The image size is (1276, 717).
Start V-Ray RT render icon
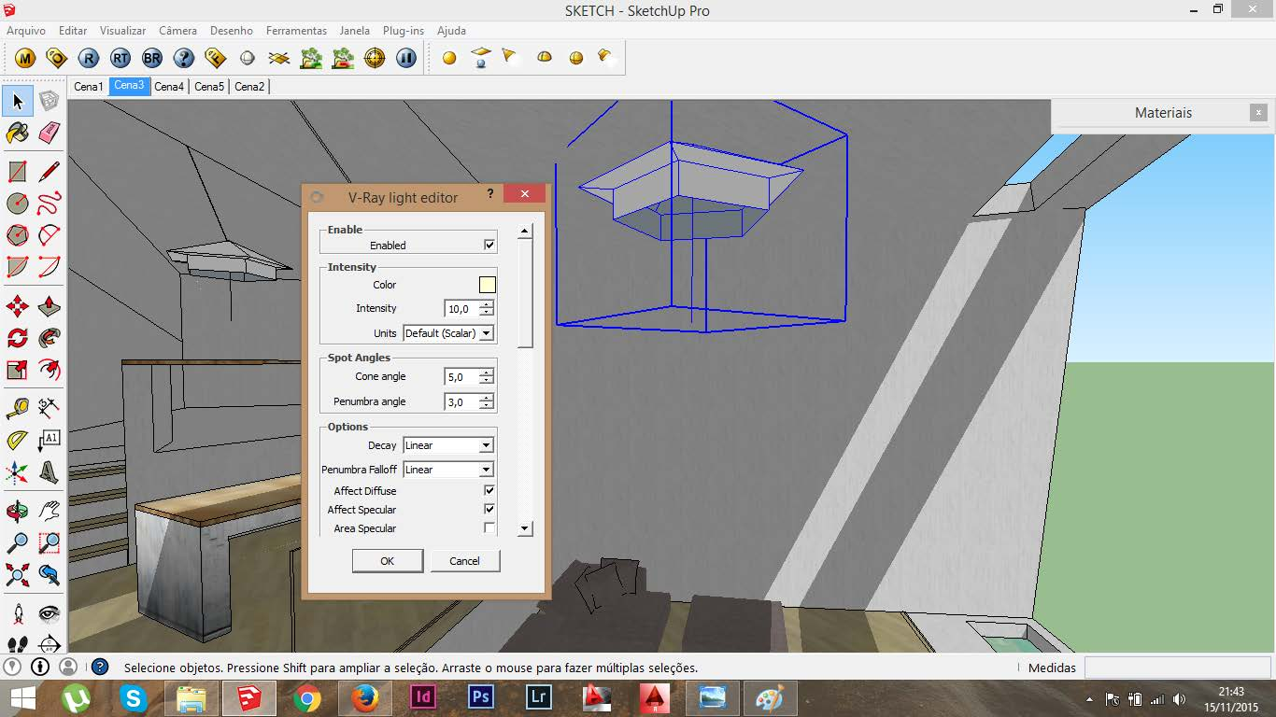coord(121,58)
